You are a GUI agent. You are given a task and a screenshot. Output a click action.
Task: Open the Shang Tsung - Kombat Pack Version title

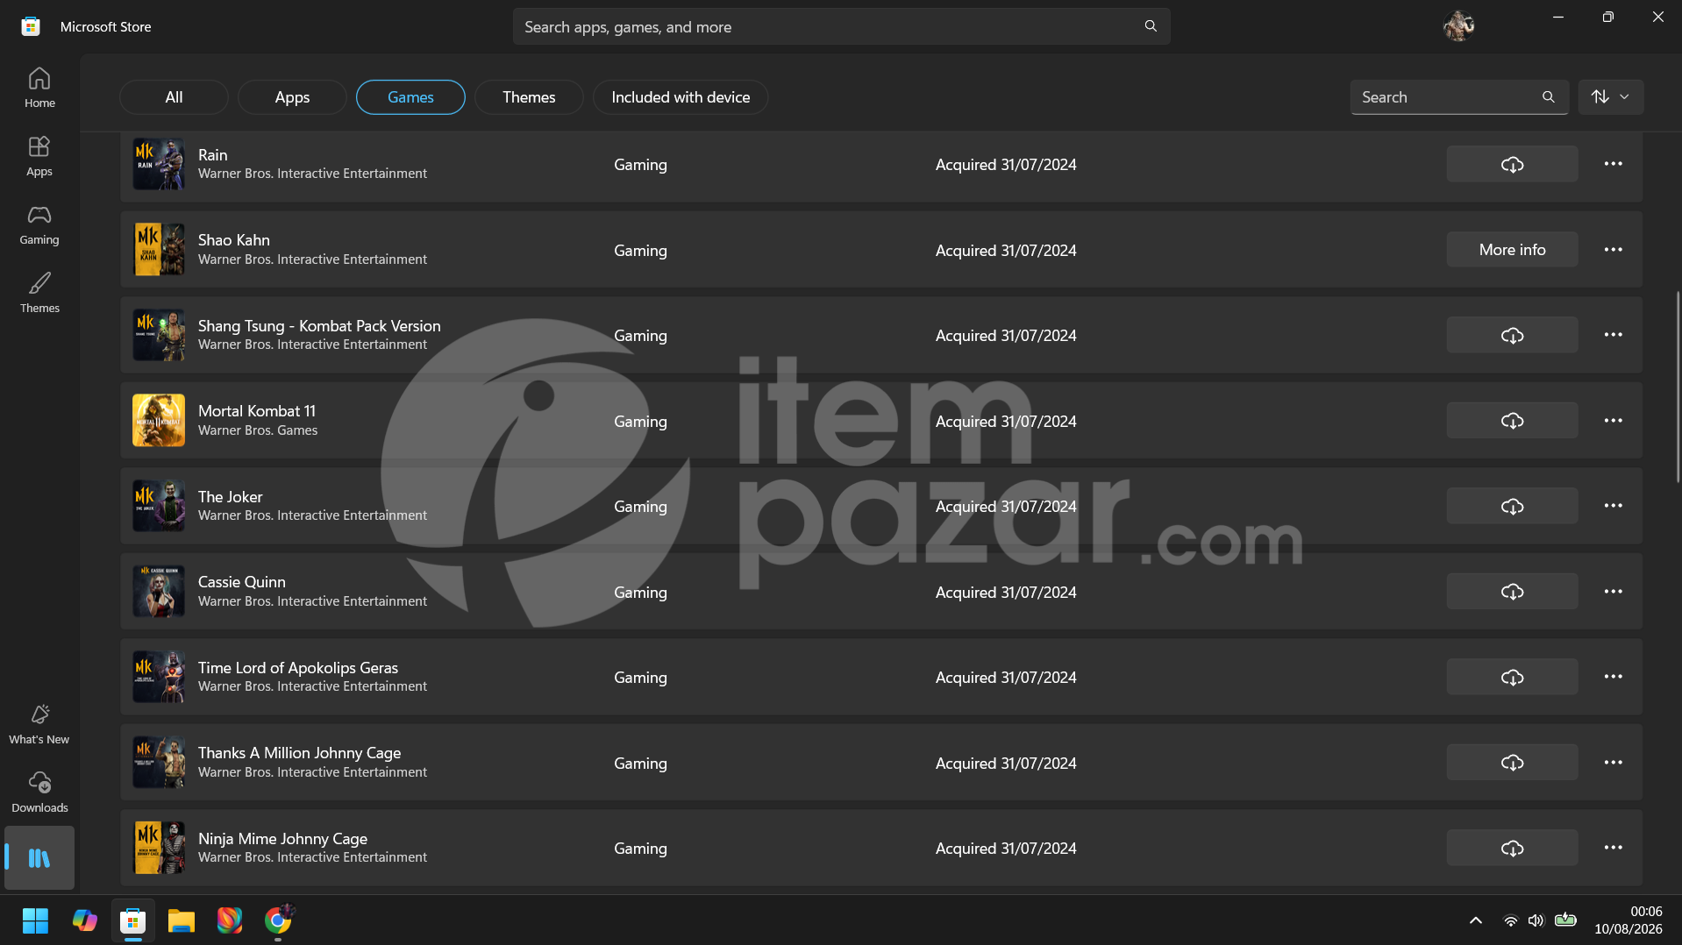[319, 325]
